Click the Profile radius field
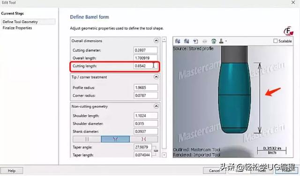The height and width of the screenshot is (176, 300). tap(146, 88)
